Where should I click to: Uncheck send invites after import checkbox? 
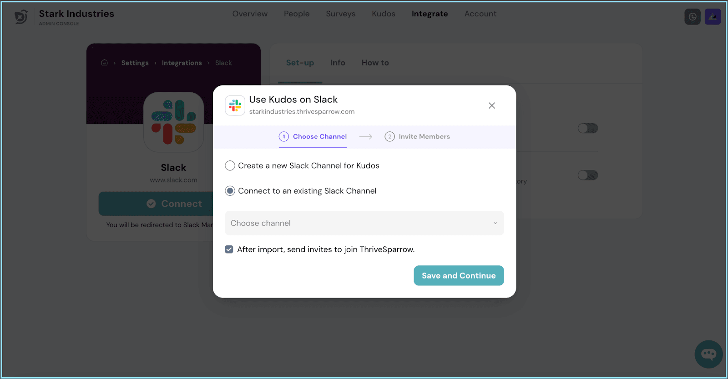[x=229, y=249]
